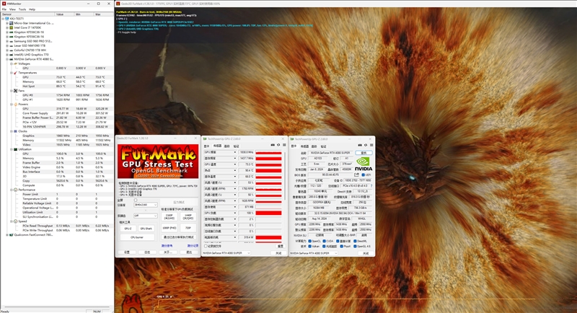Open the hamburger menu in the right GPU-Z window
The image size is (577, 313).
[371, 145]
